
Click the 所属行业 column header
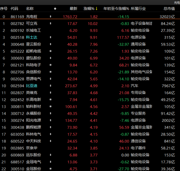click(x=138, y=8)
